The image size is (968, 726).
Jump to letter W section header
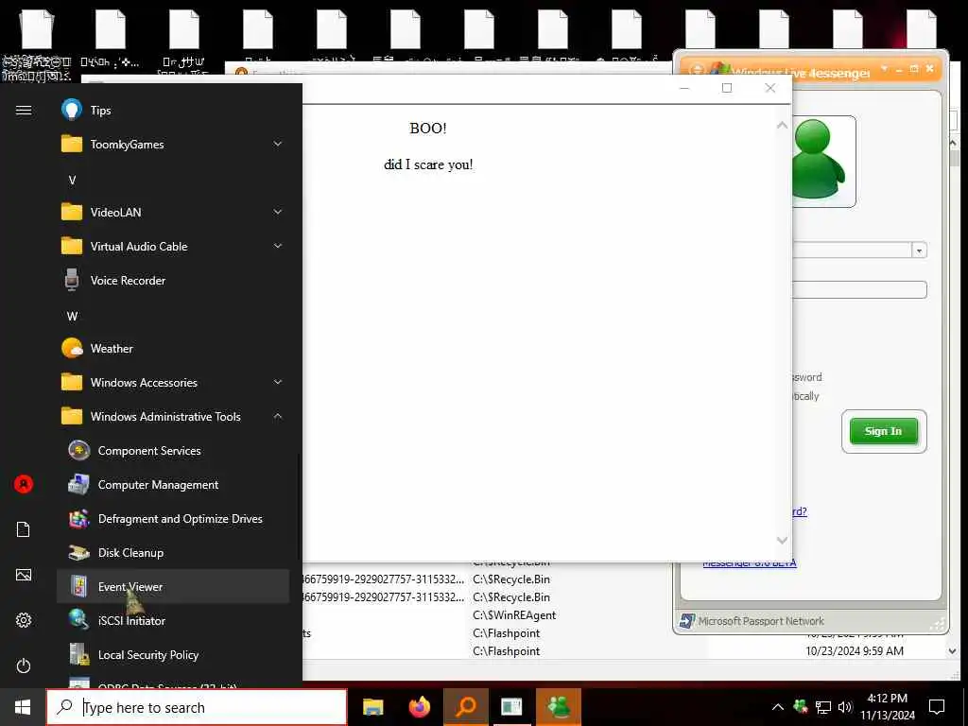[72, 316]
